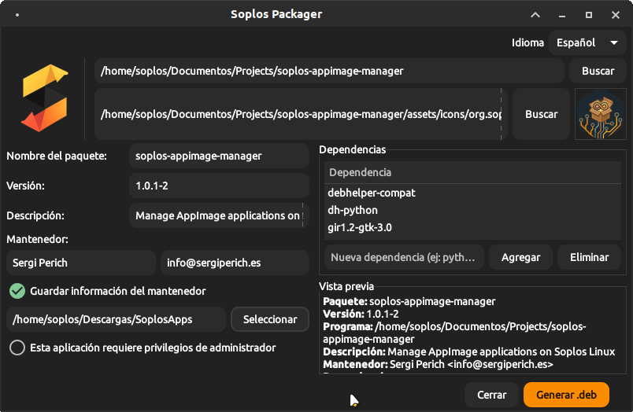Focus the icon file path field
Screen dimensions: 633x412
pyautogui.click(x=301, y=115)
